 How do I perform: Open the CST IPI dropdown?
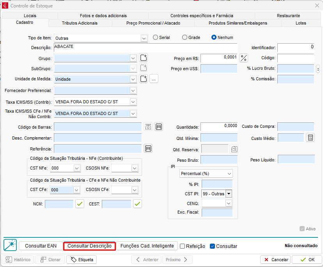[229, 194]
